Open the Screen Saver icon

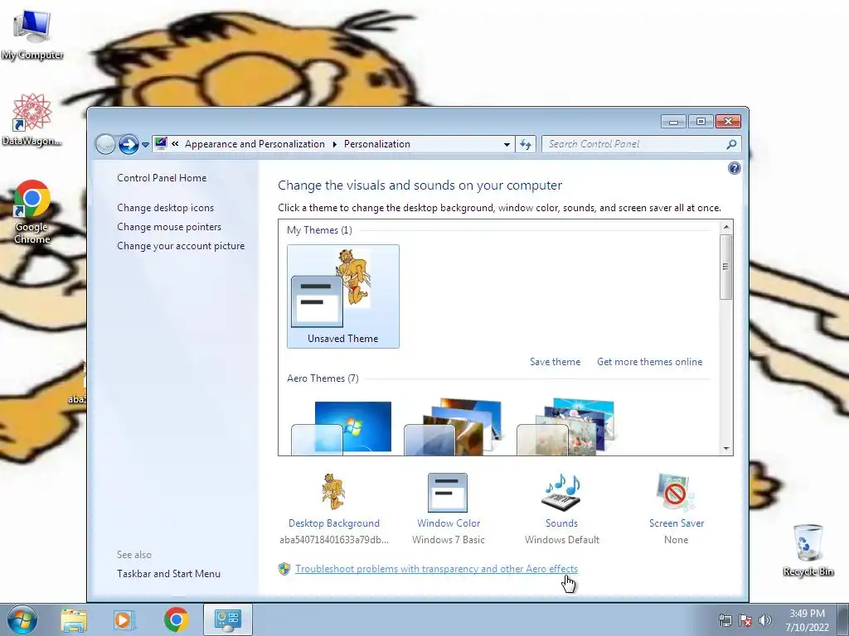pos(676,492)
